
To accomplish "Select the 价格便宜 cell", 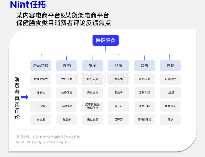I will (x=67, y=93).
